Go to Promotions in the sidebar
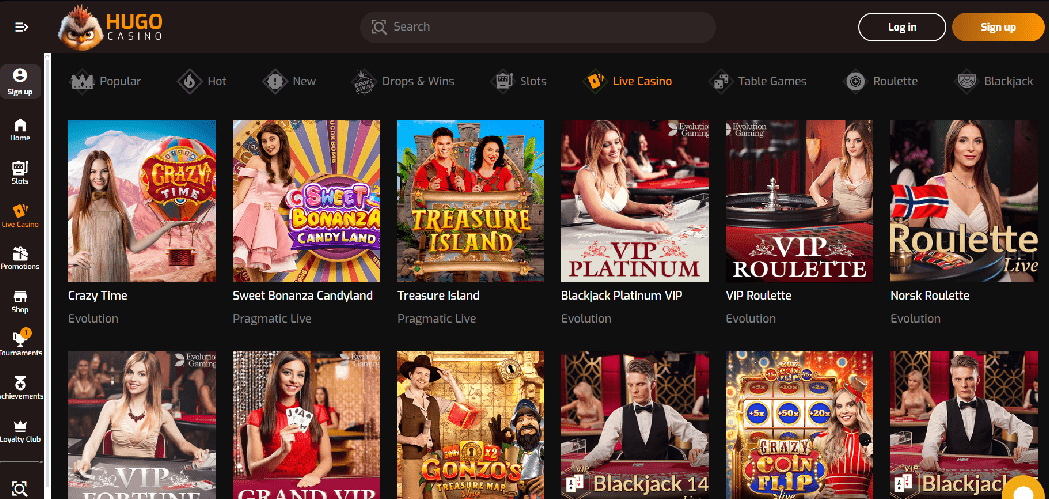This screenshot has height=499, width=1049. pyautogui.click(x=21, y=258)
